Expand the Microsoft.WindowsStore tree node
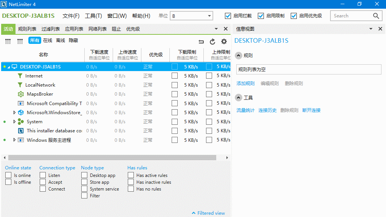 14,112
